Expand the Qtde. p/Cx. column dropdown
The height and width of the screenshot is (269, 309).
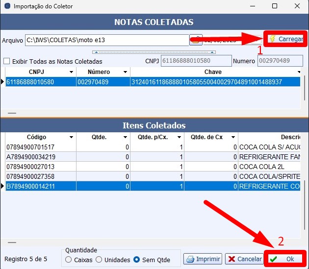point(179,137)
